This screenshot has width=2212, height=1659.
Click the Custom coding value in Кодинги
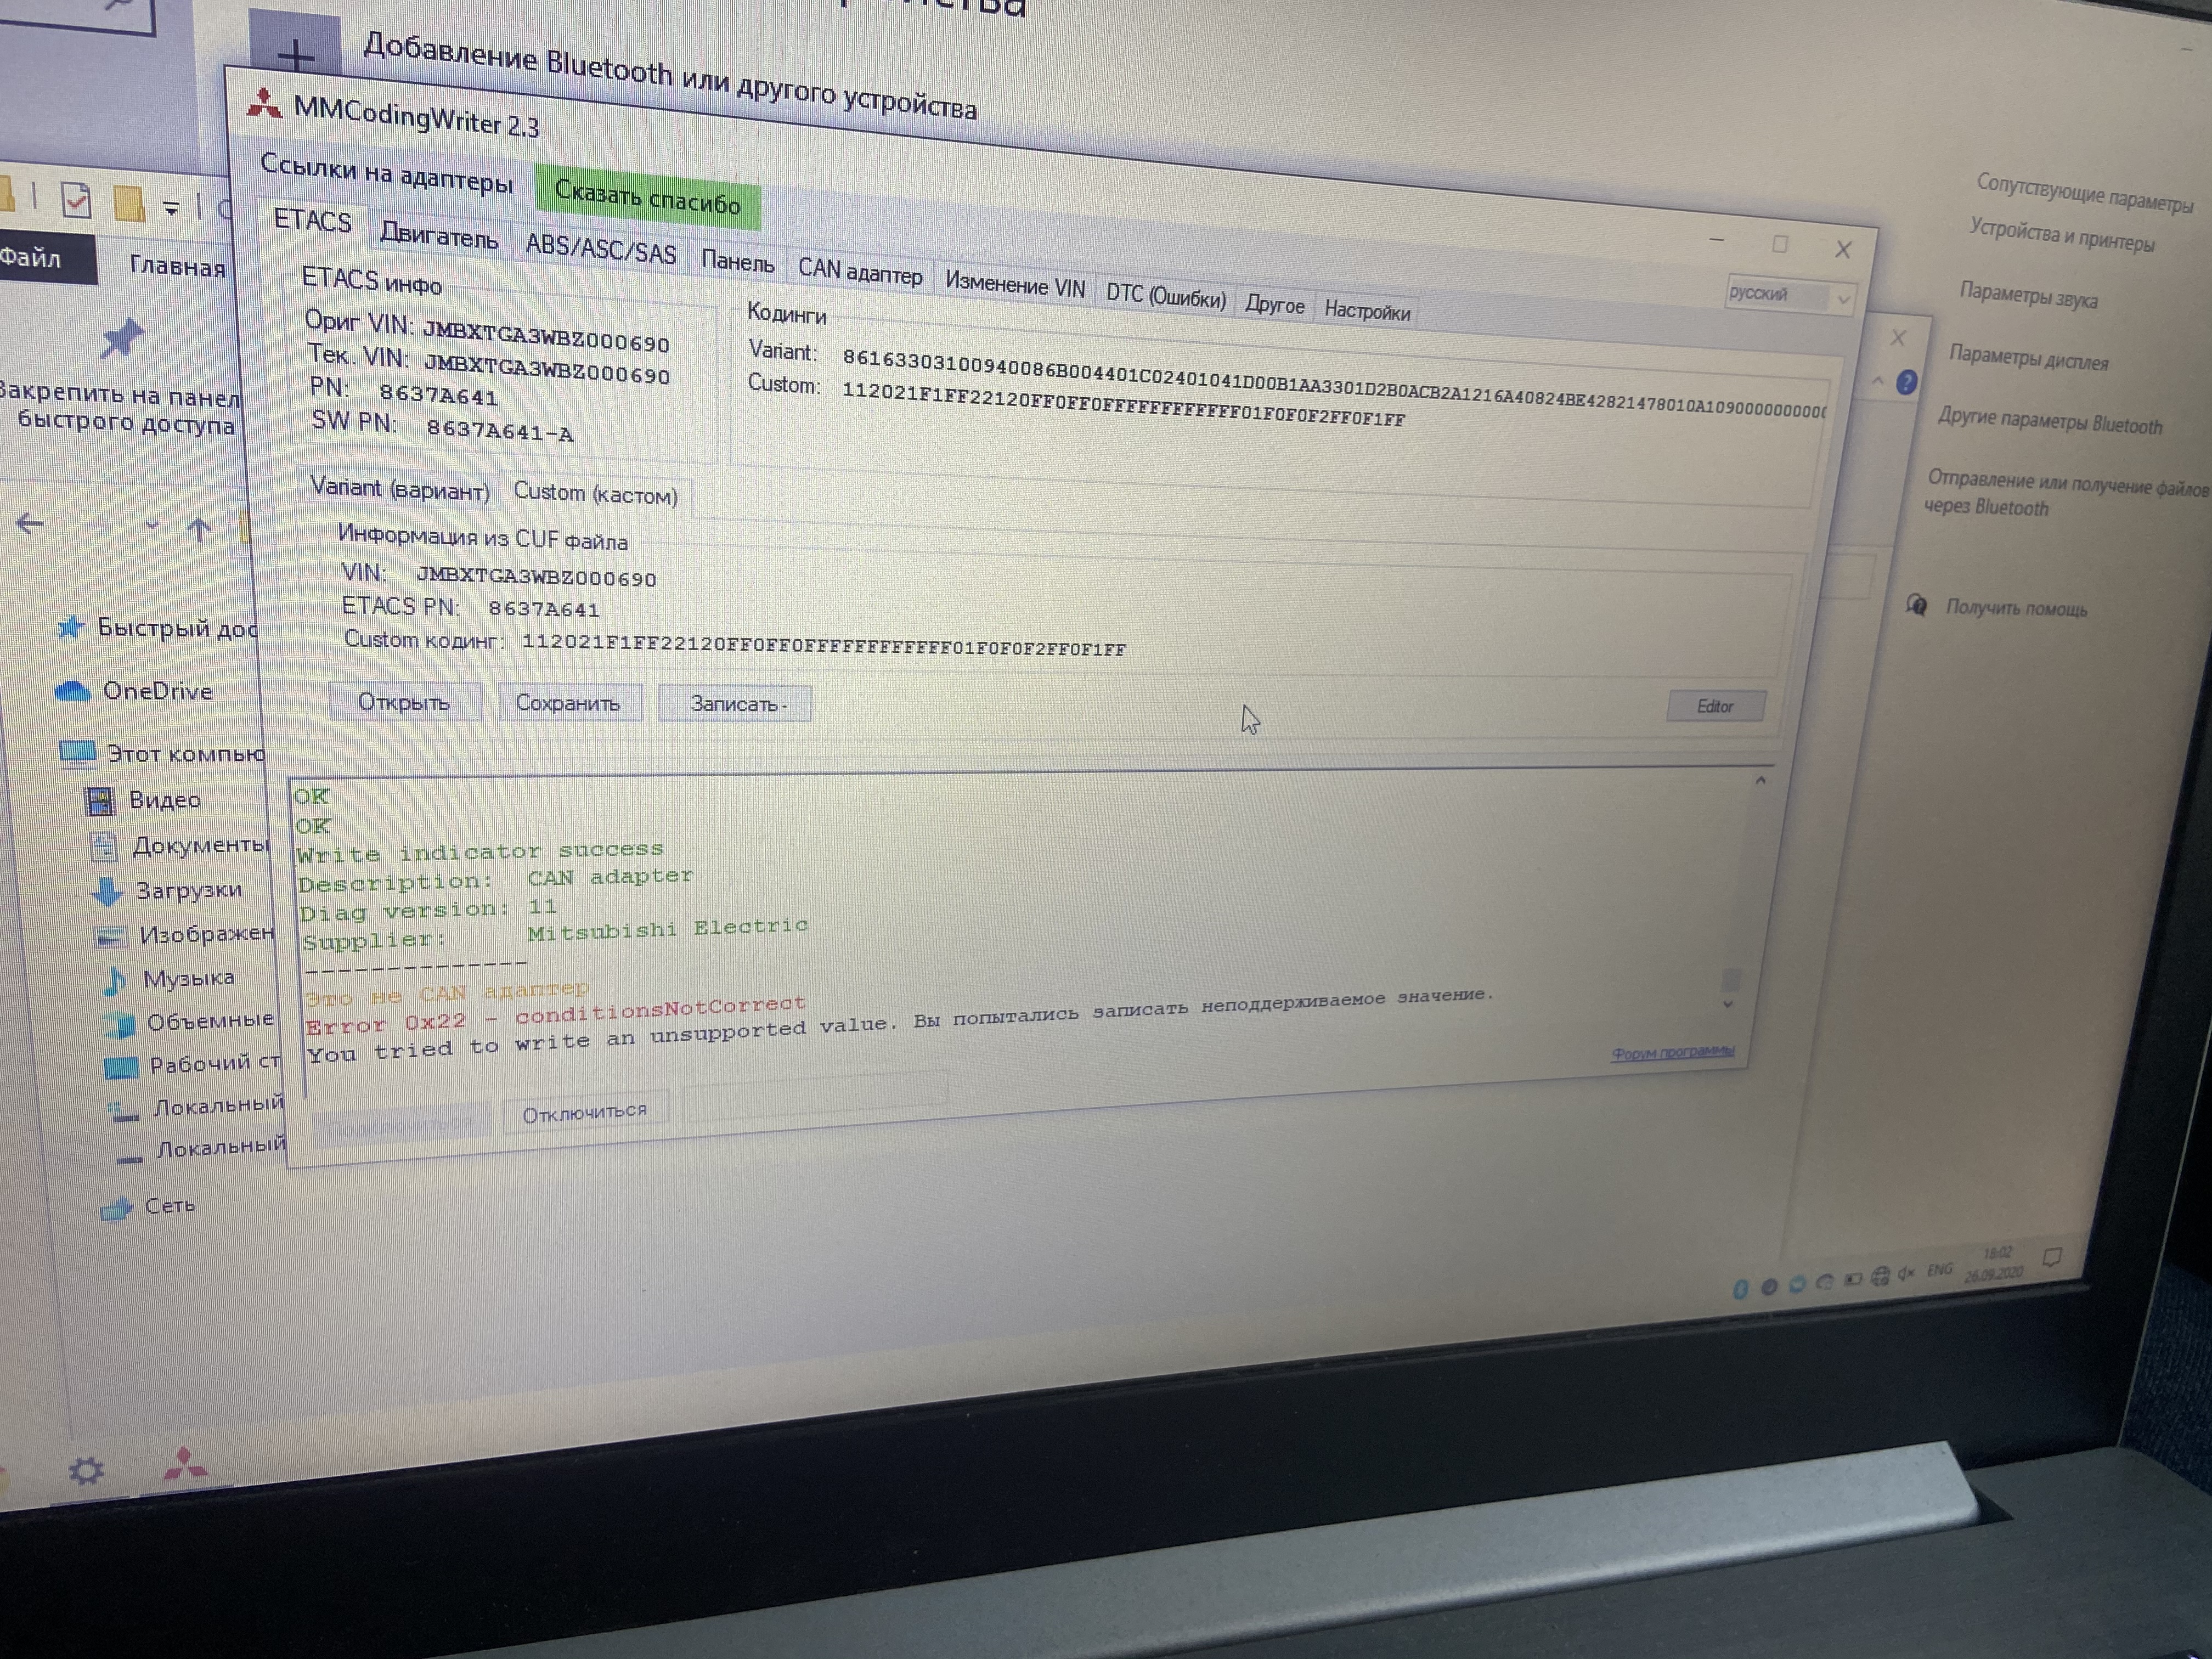pyautogui.click(x=1123, y=404)
